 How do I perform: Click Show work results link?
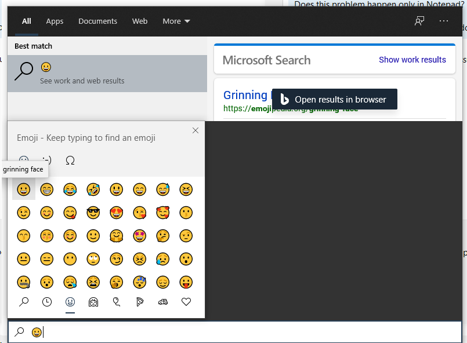[x=412, y=60]
